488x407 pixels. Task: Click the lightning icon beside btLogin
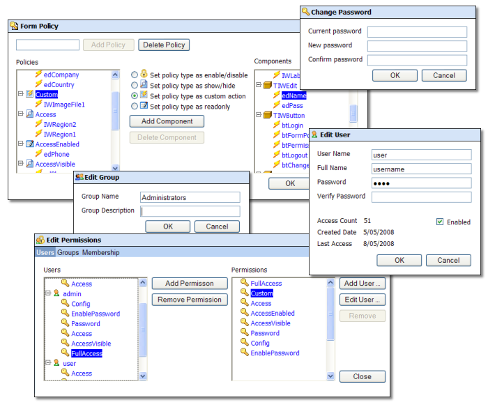click(276, 125)
